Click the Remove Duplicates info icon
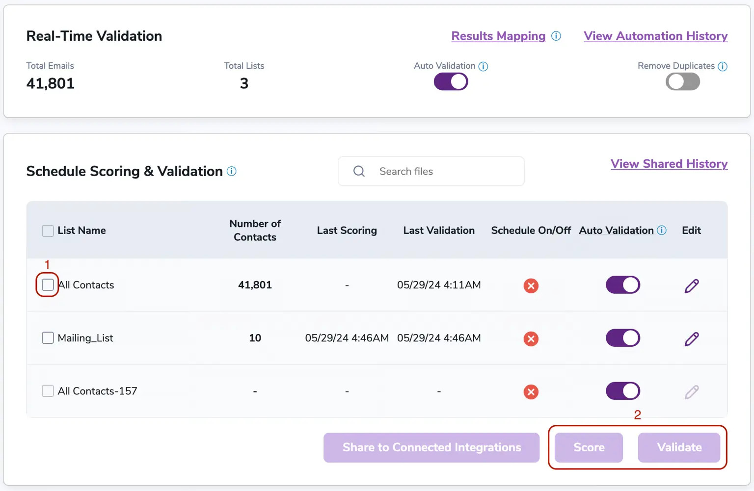Screen dimensions: 754x491 coord(723,66)
